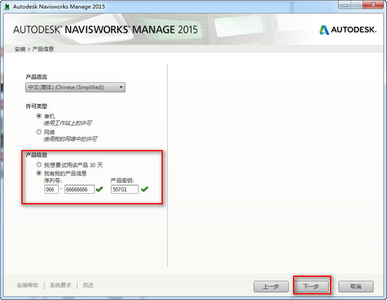Click the serial number field 66666666
Image resolution: width=387 pixels, height=300 pixels.
[x=80, y=189]
